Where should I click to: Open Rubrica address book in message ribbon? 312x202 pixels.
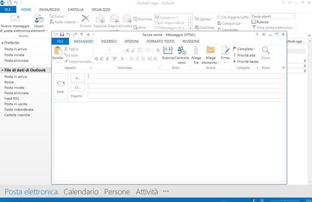(x=168, y=53)
